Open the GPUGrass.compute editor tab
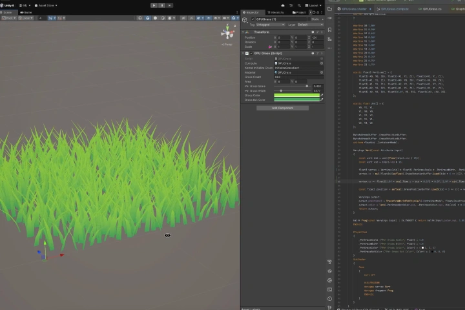The image size is (465, 310). (393, 9)
